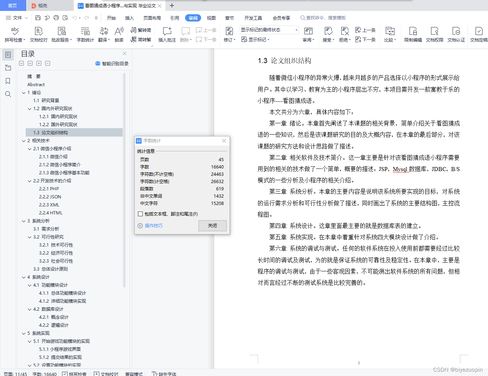Click the print icon in quick toolbar

coord(56,18)
